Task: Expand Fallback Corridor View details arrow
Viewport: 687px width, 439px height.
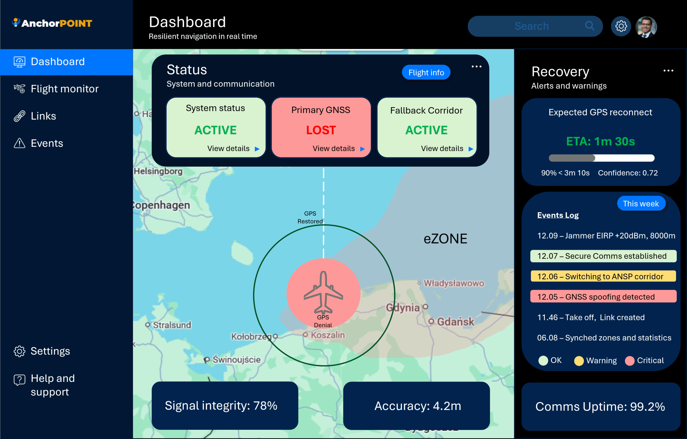Action: coord(471,149)
